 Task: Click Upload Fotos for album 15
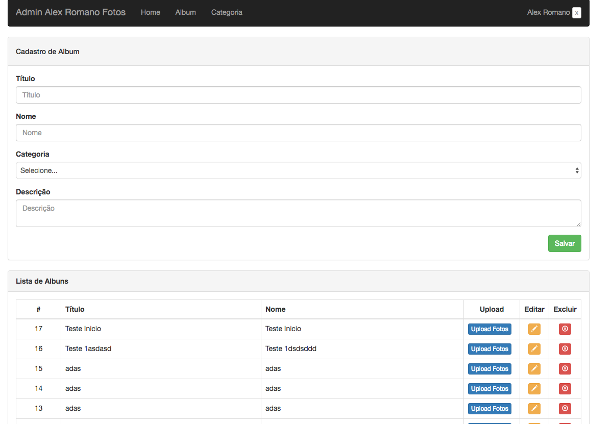489,368
